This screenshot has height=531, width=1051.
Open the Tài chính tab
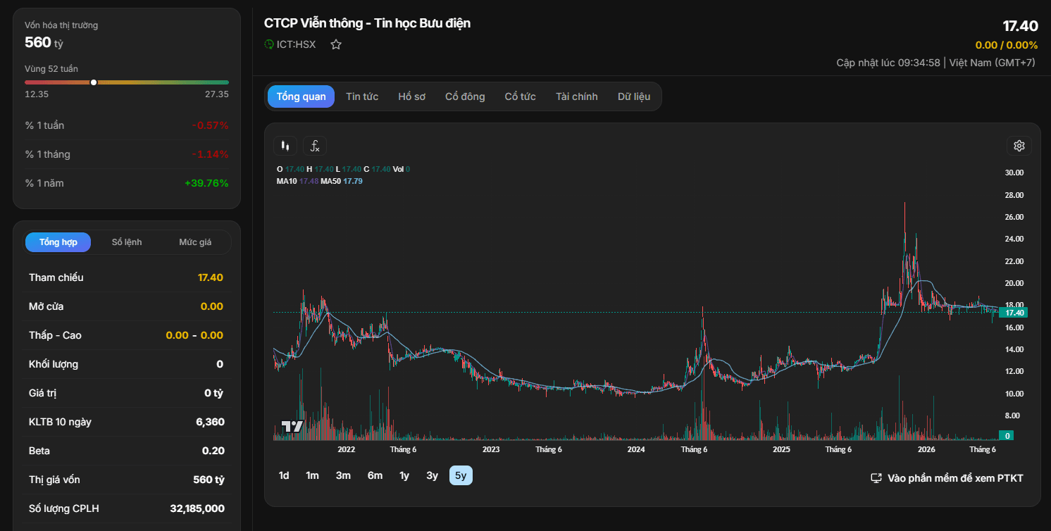point(576,96)
